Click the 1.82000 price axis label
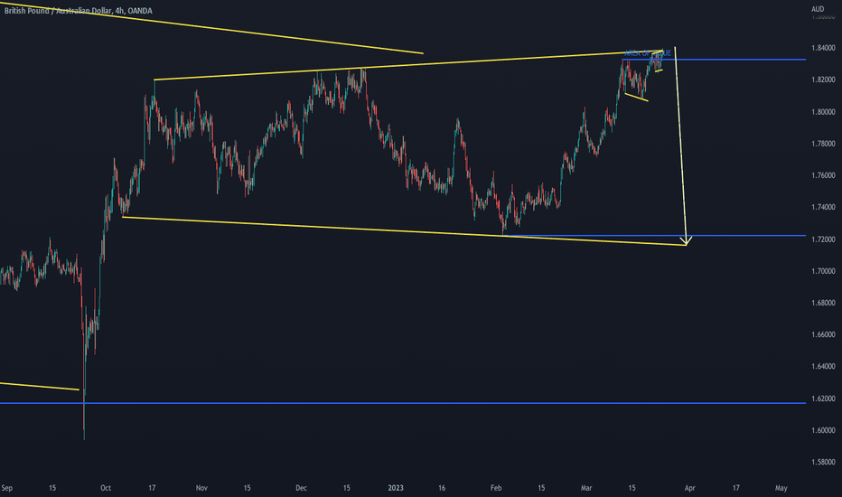The width and height of the screenshot is (842, 497). (x=823, y=80)
